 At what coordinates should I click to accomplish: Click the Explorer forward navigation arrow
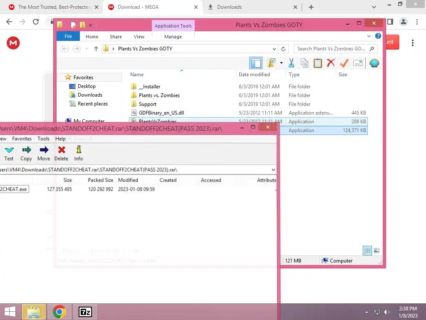77,49
